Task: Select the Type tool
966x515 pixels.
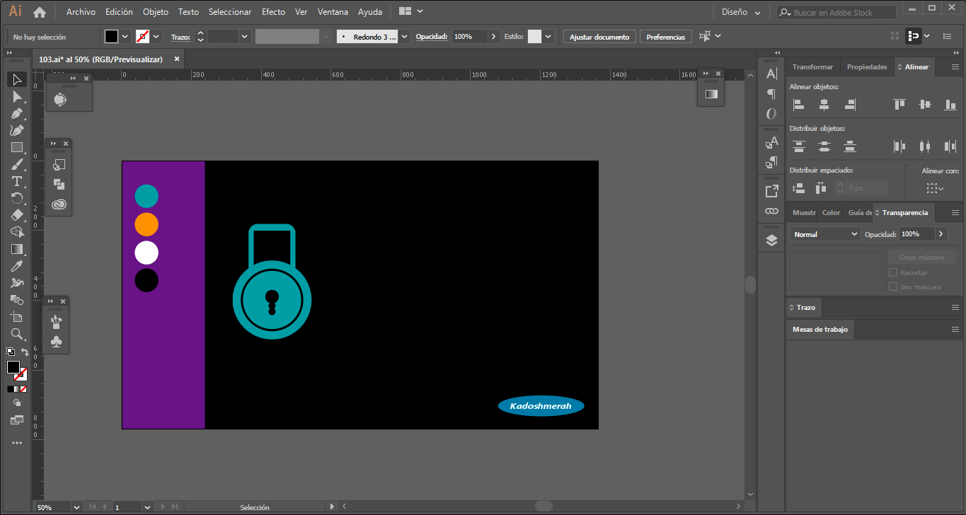Action: click(17, 181)
